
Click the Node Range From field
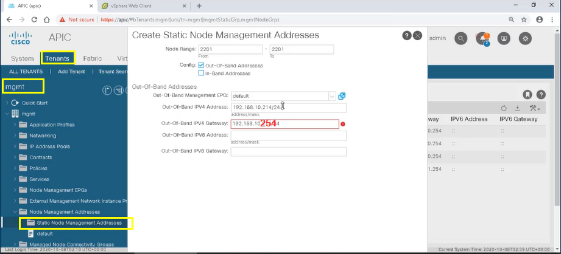click(x=230, y=49)
